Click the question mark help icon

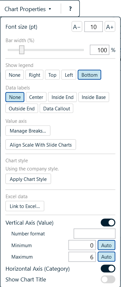coord(70,9)
